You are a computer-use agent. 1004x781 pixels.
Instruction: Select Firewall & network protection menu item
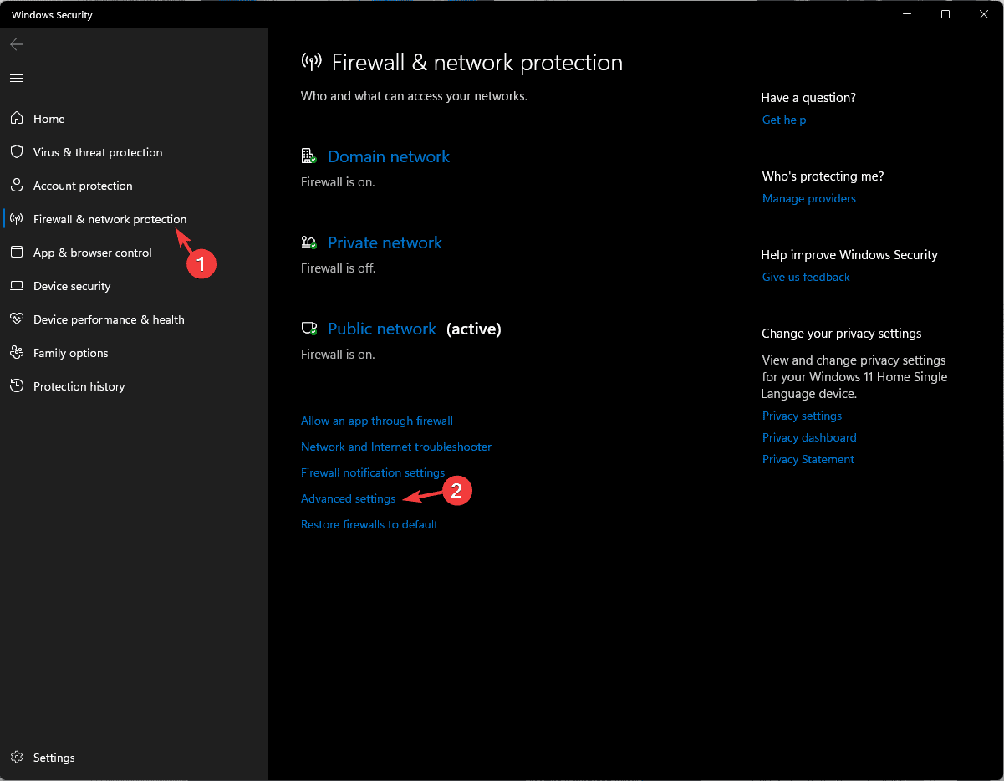[x=110, y=219]
